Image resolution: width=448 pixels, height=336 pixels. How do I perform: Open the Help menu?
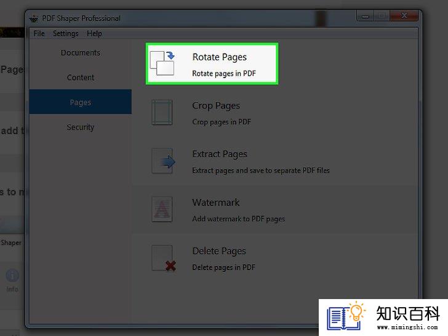94,34
